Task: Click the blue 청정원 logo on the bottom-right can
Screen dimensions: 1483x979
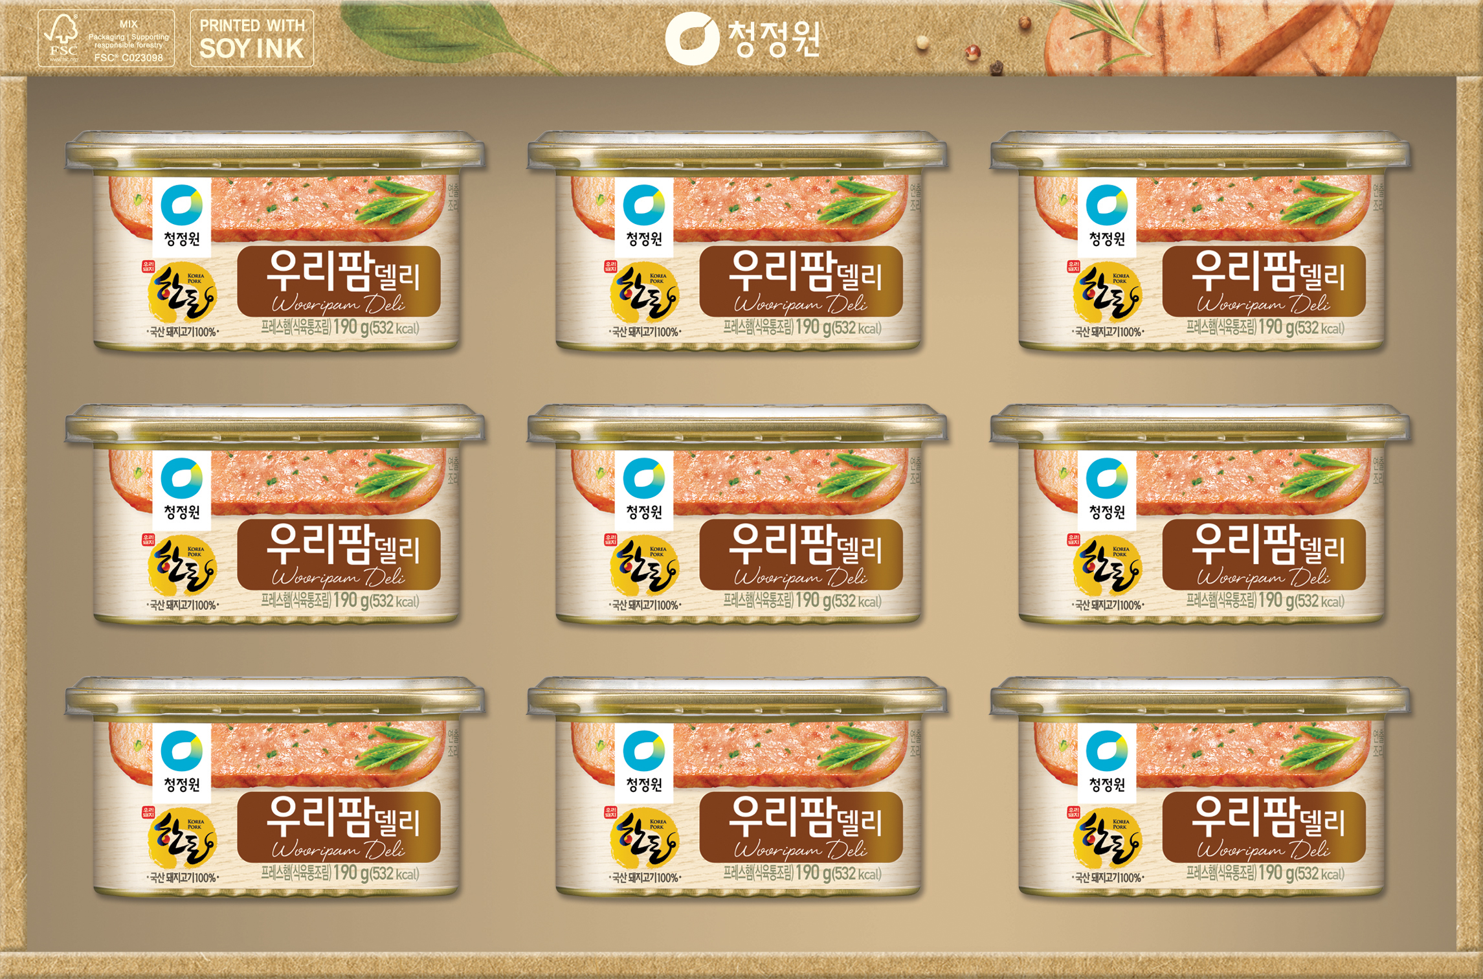Action: 1107,760
